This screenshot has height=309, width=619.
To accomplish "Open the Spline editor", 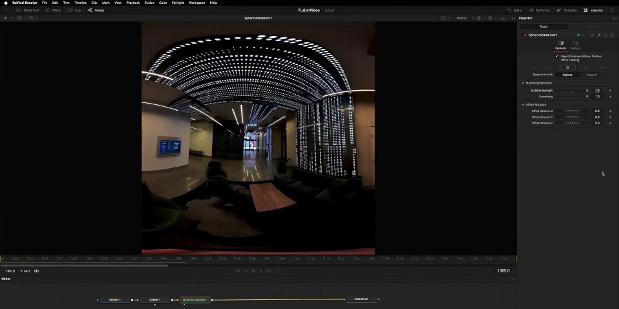I will (x=515, y=10).
